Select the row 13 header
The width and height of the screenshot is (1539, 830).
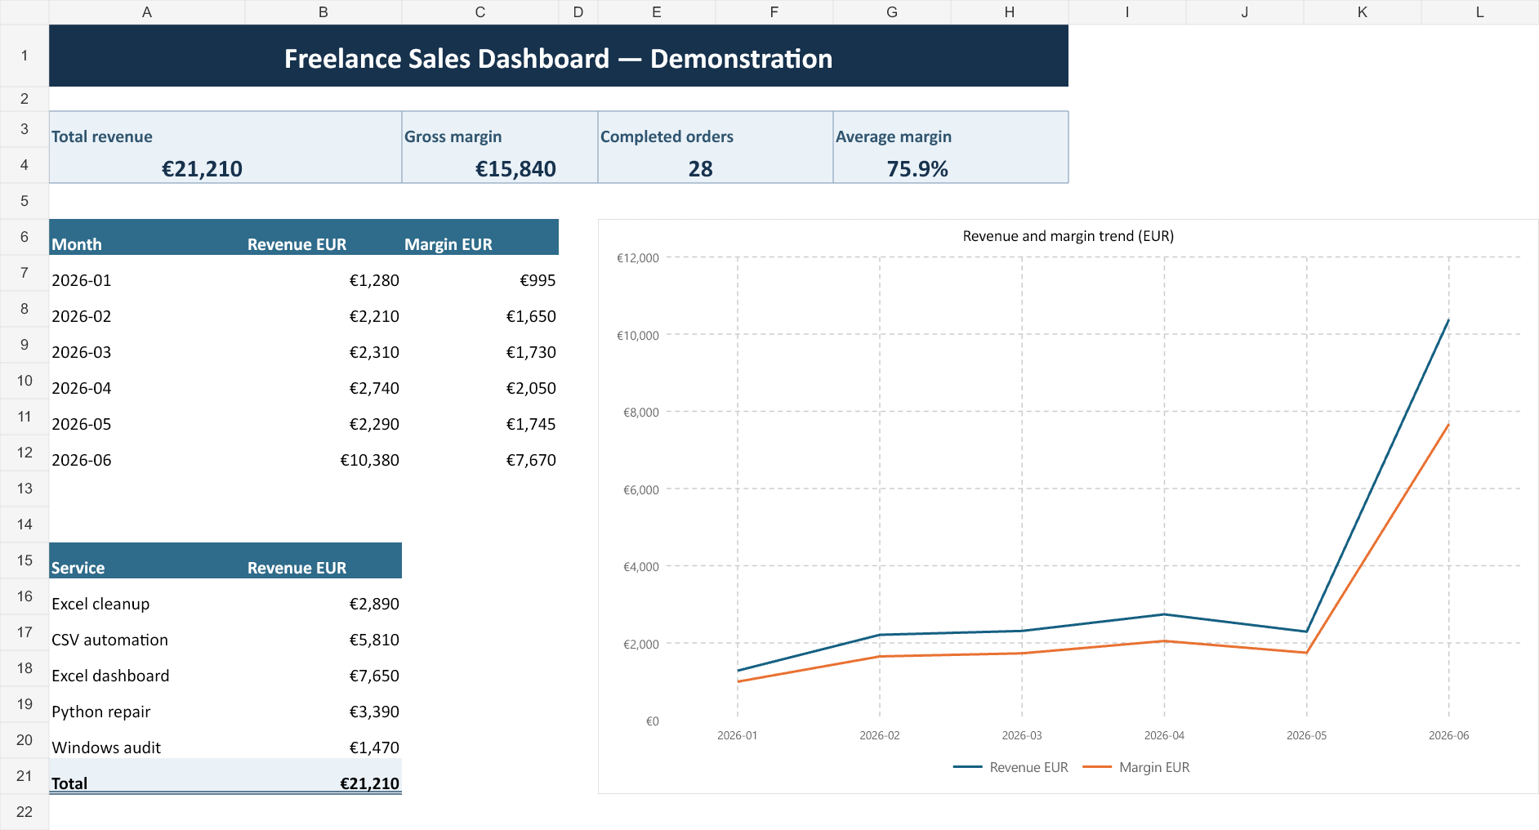click(x=25, y=489)
